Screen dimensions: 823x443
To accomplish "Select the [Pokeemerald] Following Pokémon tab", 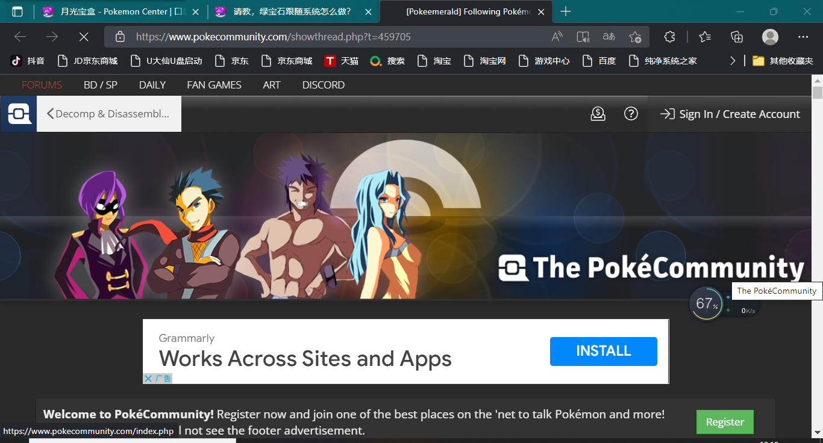I will tap(467, 11).
